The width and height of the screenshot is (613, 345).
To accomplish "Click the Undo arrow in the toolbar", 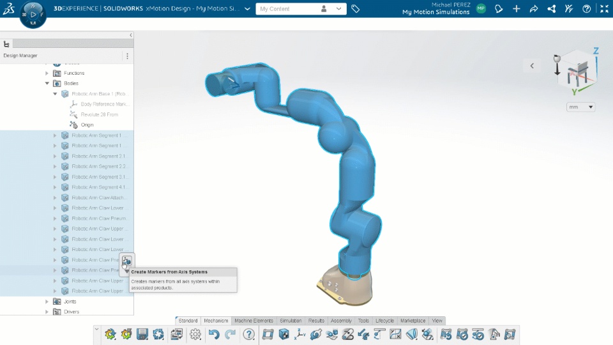I will pos(214,334).
